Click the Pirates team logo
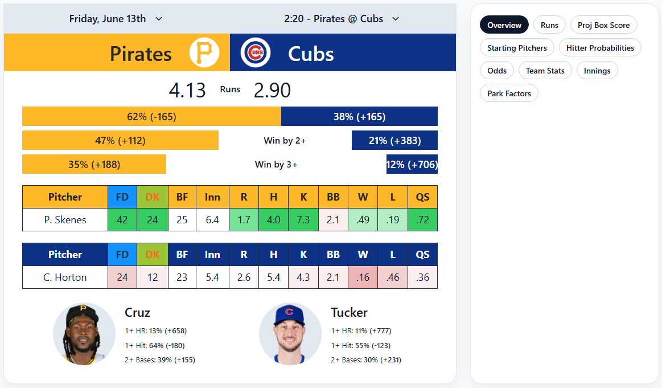662x388 pixels. point(205,52)
